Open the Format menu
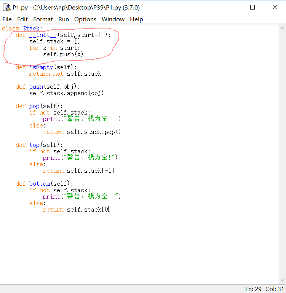The image size is (286, 293). pos(43,19)
